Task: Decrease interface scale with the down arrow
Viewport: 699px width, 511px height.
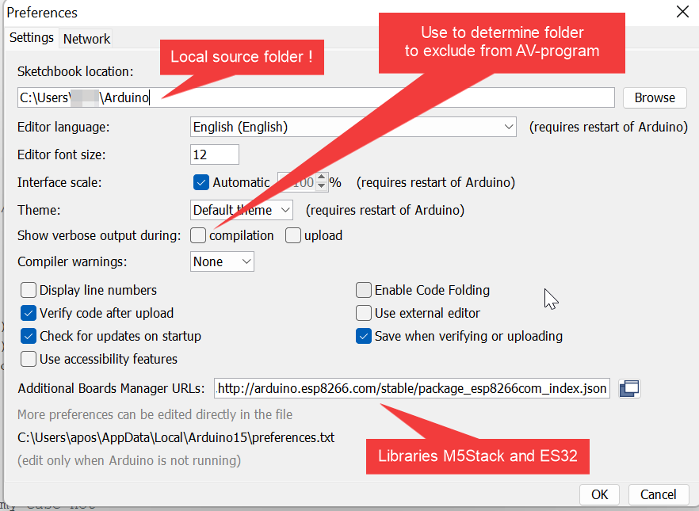Action: point(322,186)
